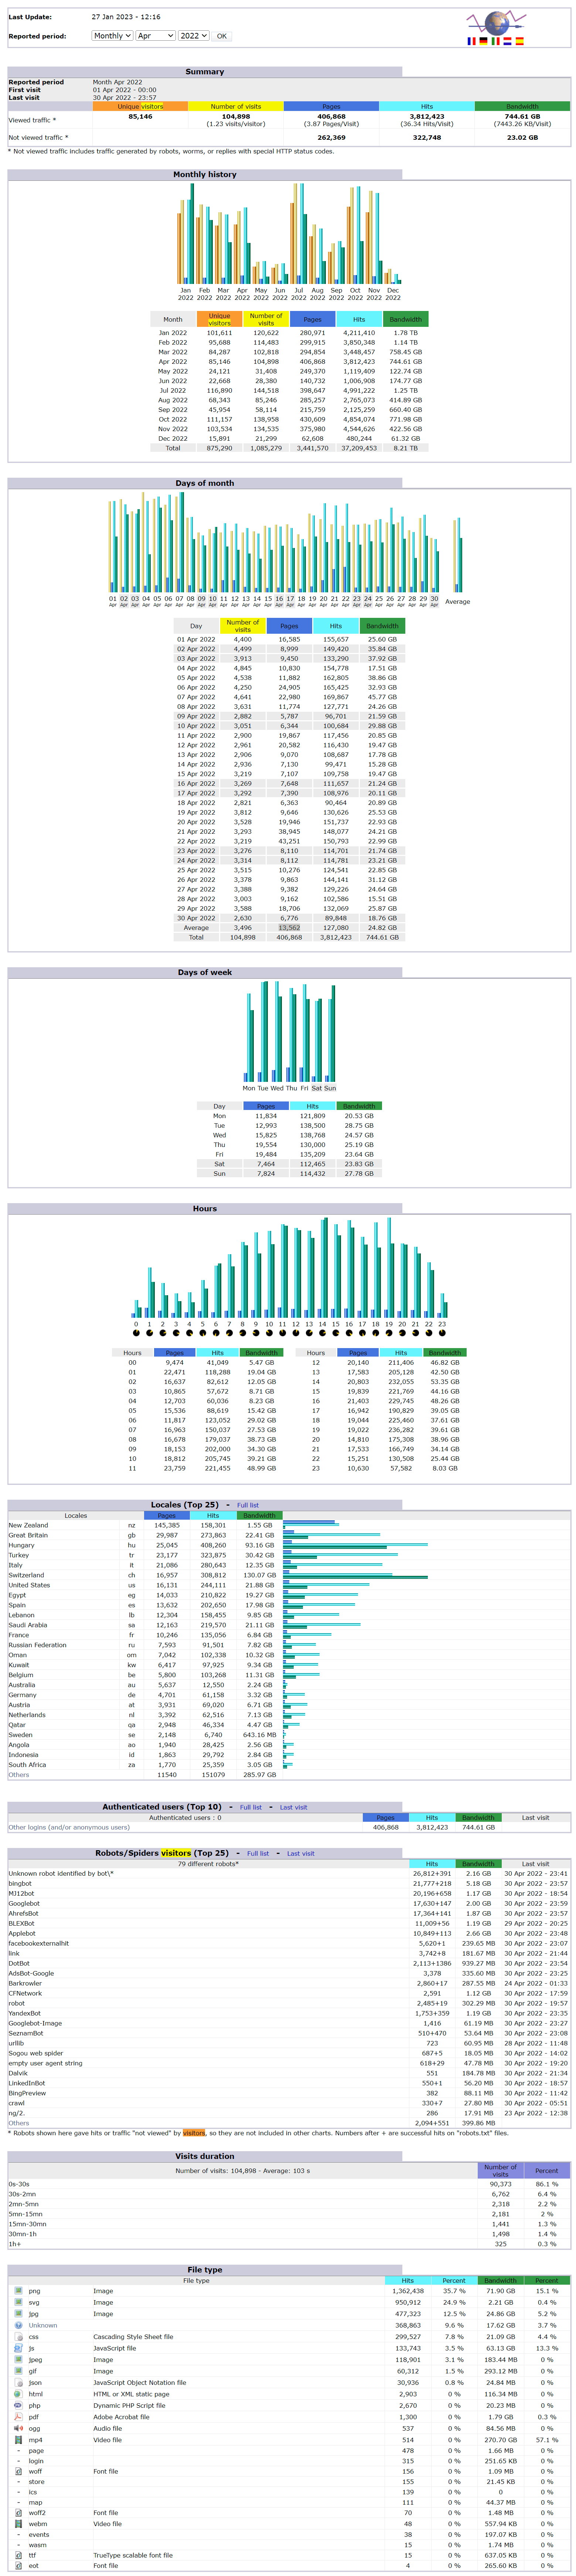The width and height of the screenshot is (576, 2576).
Task: Click the 'Cascading Style Sheet file' description
Action: coord(133,2337)
